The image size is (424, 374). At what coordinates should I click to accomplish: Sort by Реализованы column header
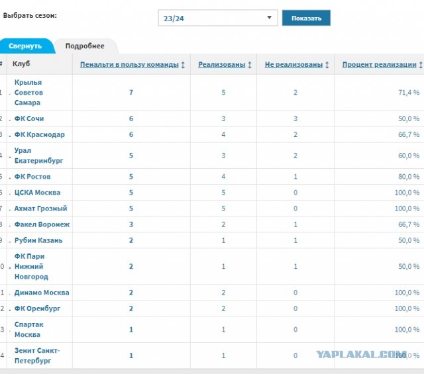coord(222,65)
